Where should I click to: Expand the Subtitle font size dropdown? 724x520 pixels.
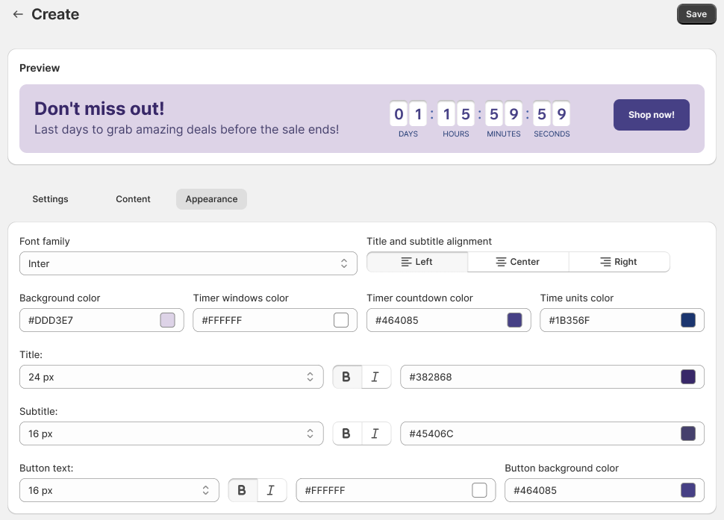point(171,434)
